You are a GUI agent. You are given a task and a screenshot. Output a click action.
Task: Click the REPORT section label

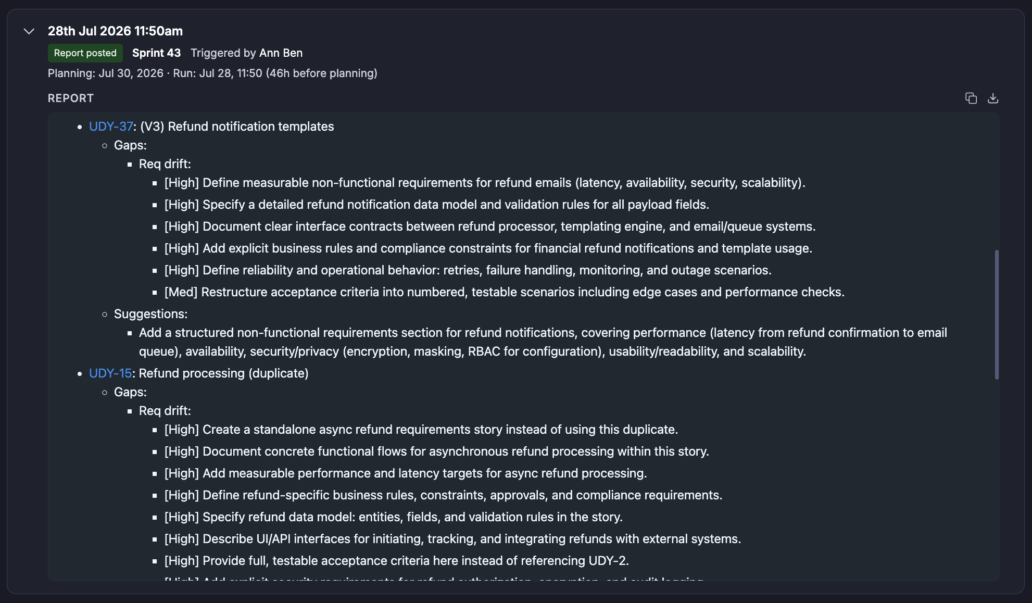point(71,98)
